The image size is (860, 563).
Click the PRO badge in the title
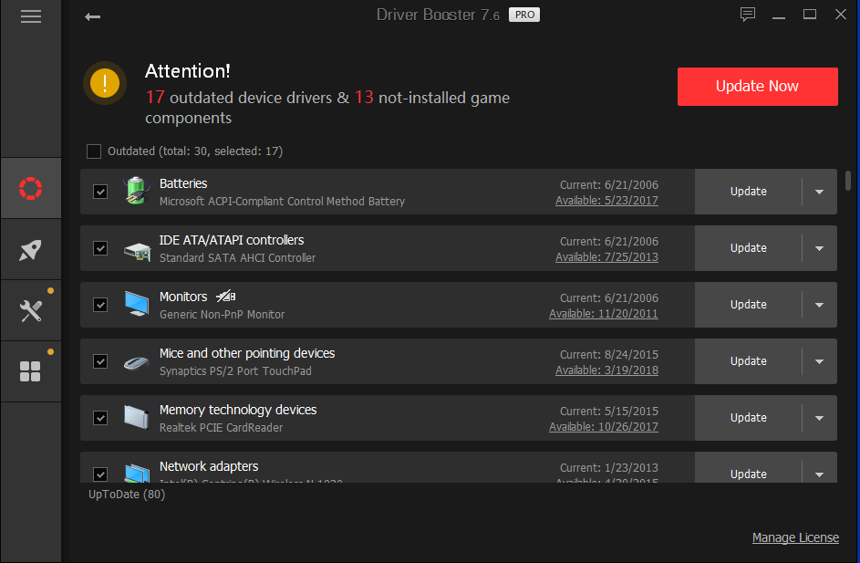click(524, 15)
